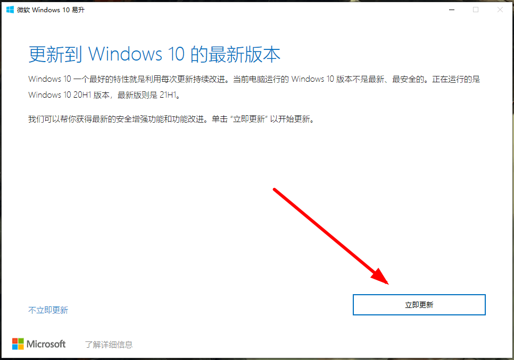Click the phrase 最新版则是 in body text
514x360 pixels.
[137, 95]
